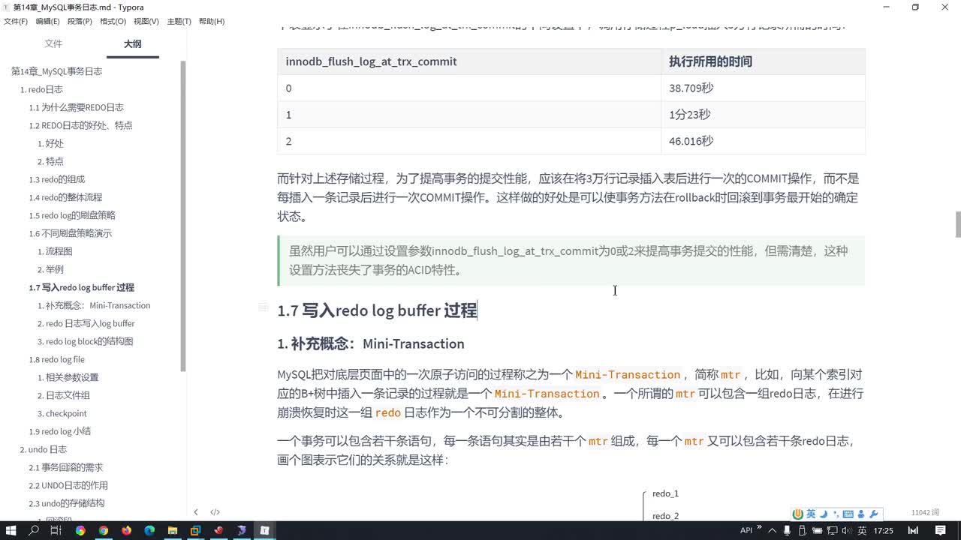Launch Google Chrome from the taskbar
Viewport: 961px width, 540px height.
tap(103, 530)
